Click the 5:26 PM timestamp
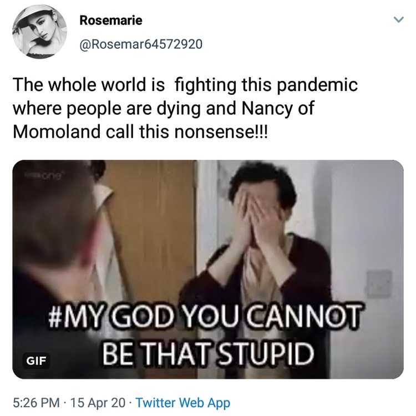This screenshot has height=416, width=416. [36, 403]
